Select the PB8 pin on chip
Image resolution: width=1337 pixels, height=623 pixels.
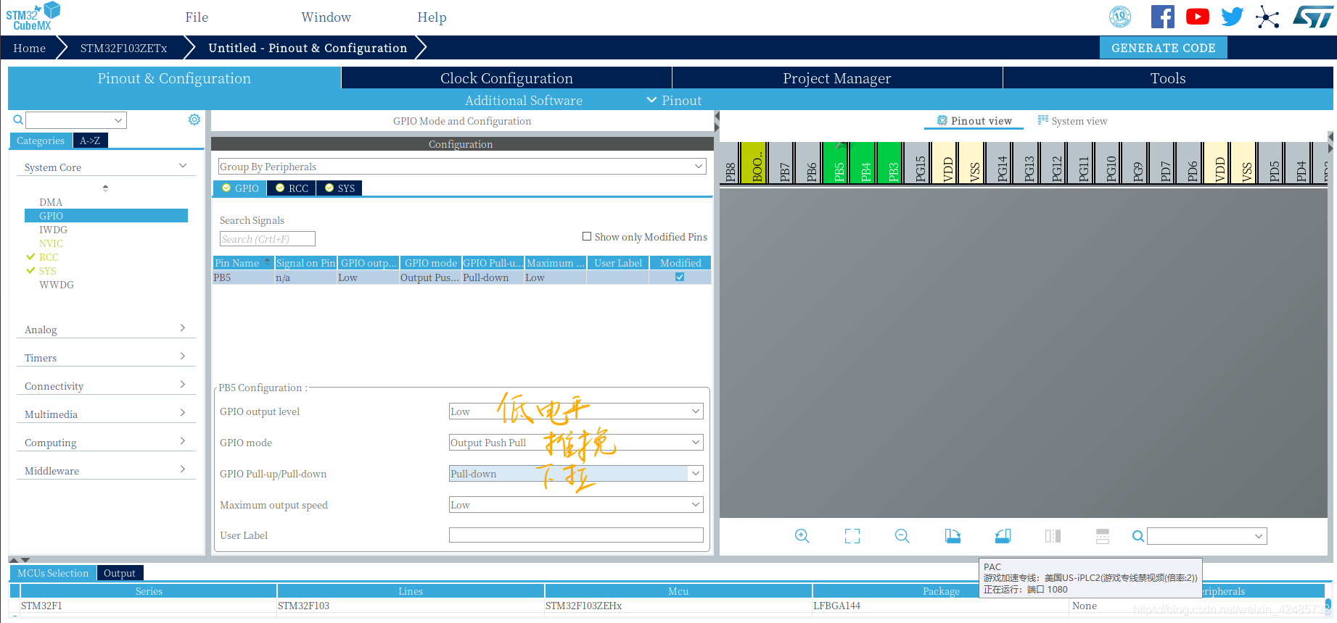[x=731, y=164]
